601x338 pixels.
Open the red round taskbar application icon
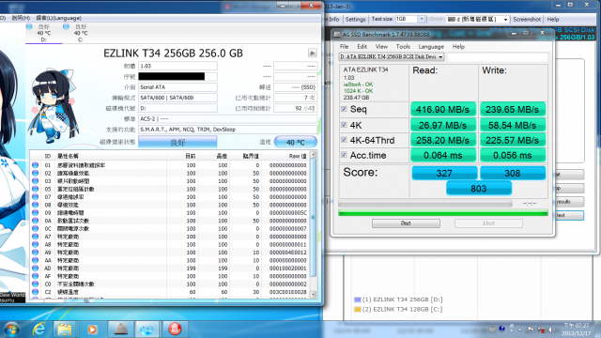tap(175, 330)
